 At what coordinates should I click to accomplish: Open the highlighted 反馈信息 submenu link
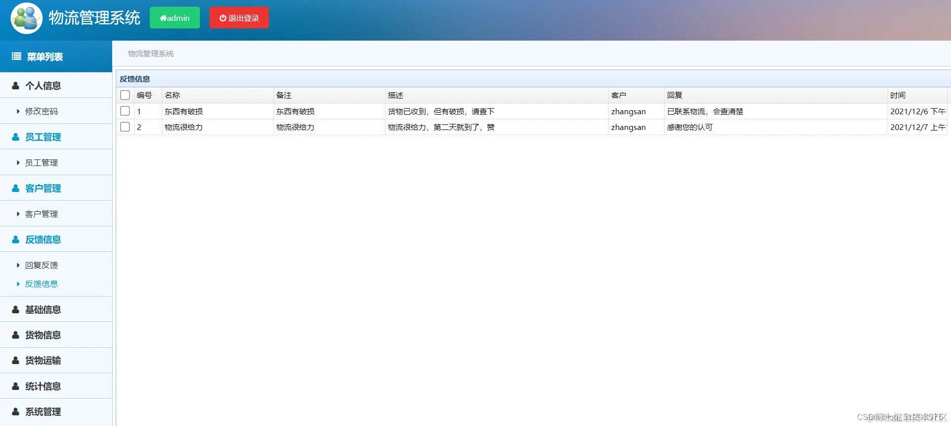pos(42,284)
